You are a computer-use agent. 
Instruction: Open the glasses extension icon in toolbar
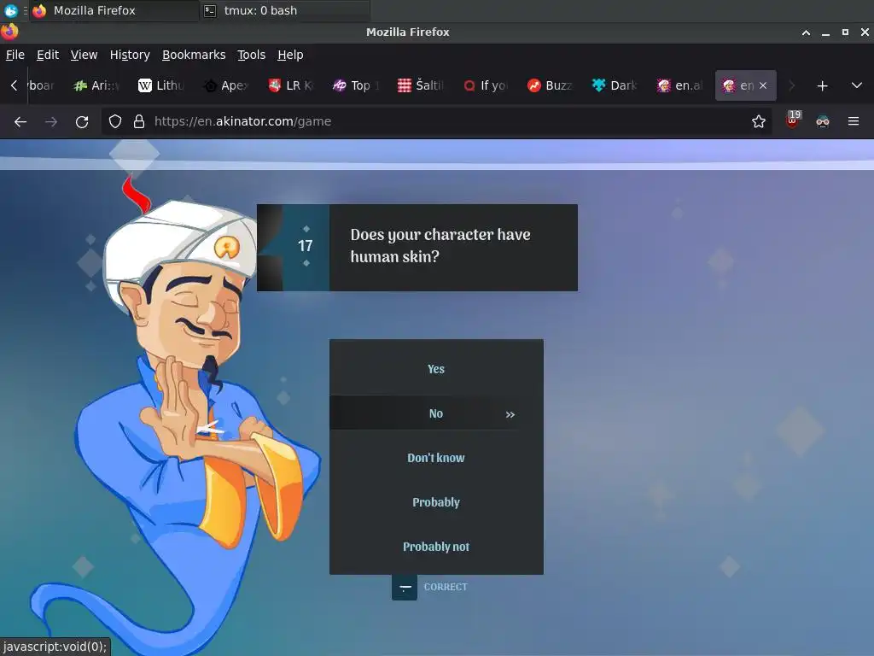823,121
